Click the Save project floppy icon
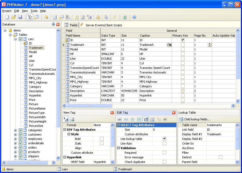 click(20, 17)
